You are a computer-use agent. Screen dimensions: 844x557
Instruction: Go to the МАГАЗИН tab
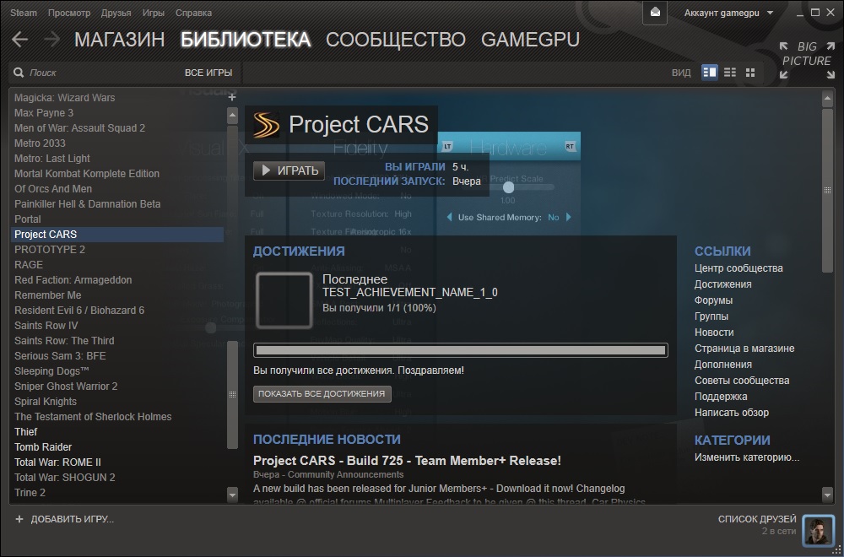120,40
